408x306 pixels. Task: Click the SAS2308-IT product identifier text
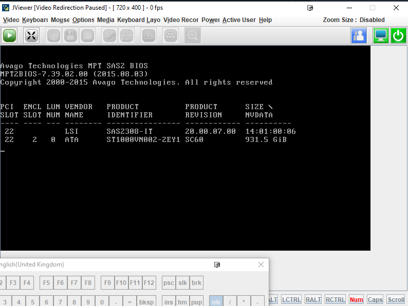click(x=129, y=131)
